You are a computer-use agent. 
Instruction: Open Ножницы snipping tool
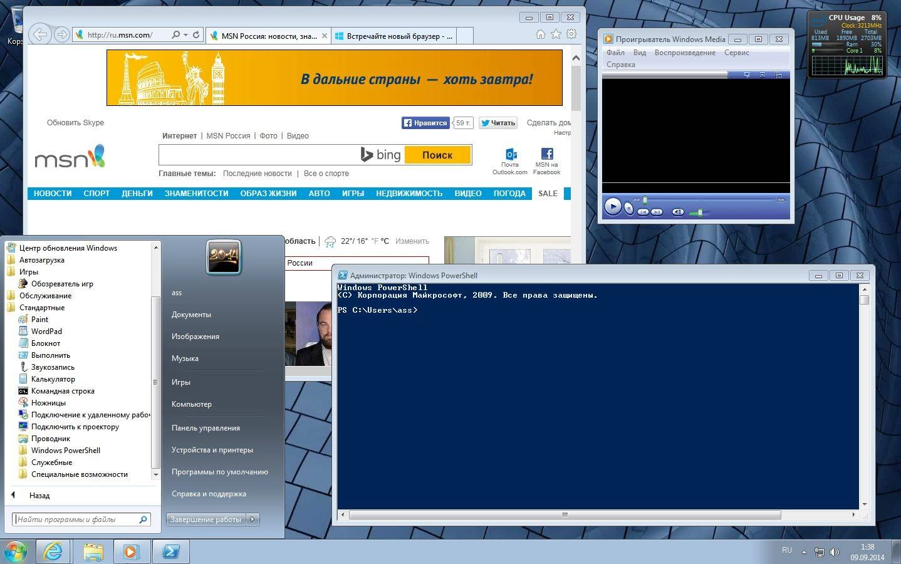pyautogui.click(x=48, y=403)
